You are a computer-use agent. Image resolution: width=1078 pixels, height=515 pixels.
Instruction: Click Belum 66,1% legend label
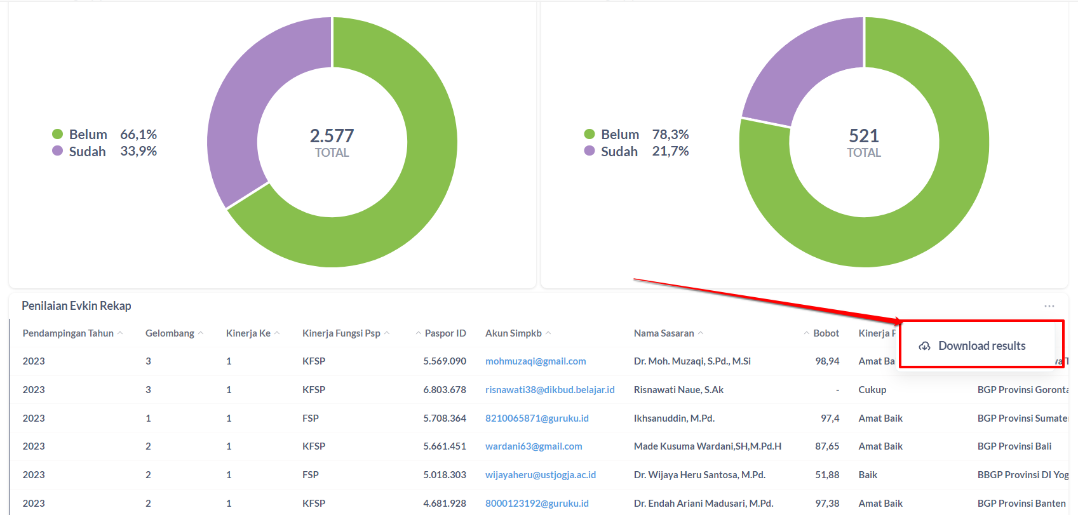click(x=113, y=134)
